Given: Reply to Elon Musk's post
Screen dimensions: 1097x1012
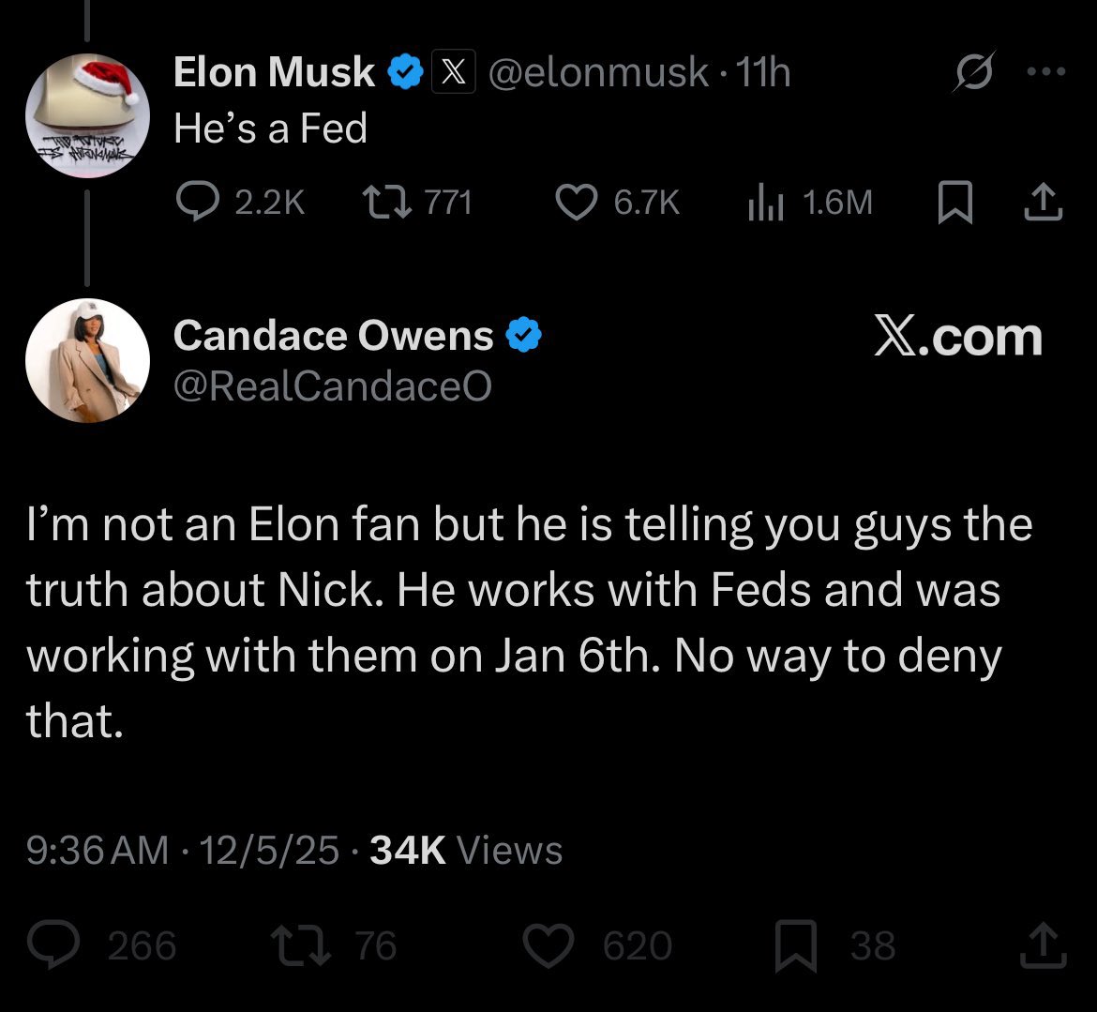Looking at the screenshot, I should [198, 202].
